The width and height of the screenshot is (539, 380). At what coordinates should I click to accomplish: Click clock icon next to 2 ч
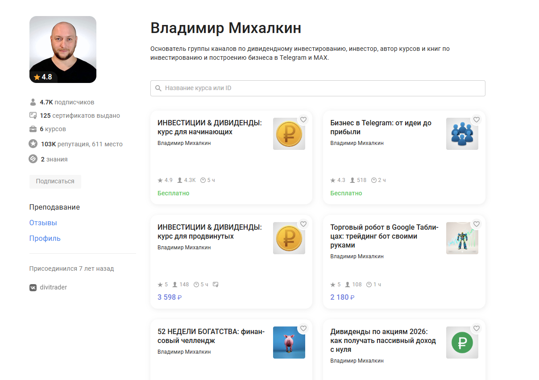point(374,180)
